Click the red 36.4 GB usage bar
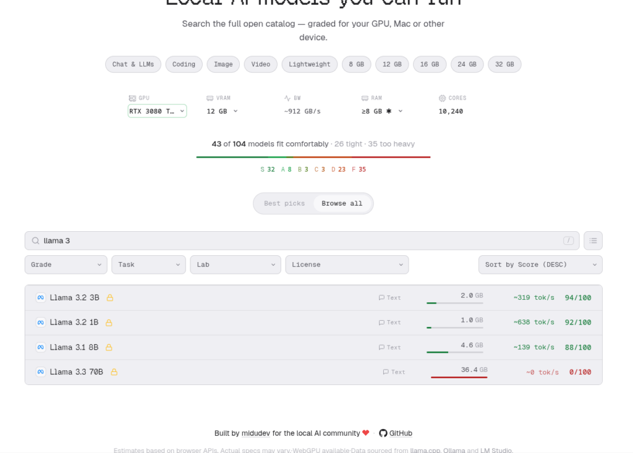 pos(459,377)
